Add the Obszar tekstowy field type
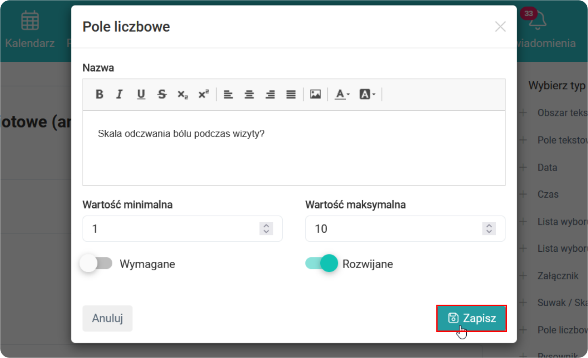This screenshot has height=358, width=588. pyautogui.click(x=553, y=113)
